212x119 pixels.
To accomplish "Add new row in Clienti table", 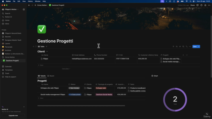I will point(40,65).
